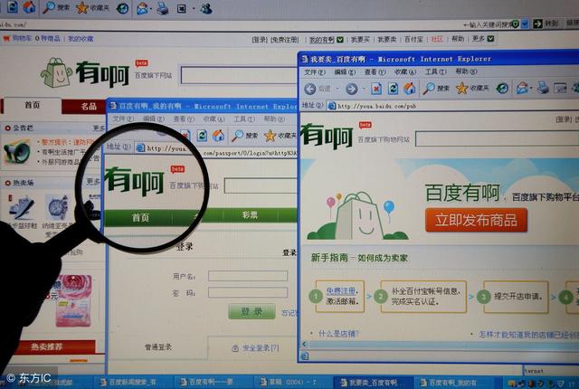
Task: Click Mail icon in the rear browser toolbar
Action: (x=143, y=8)
